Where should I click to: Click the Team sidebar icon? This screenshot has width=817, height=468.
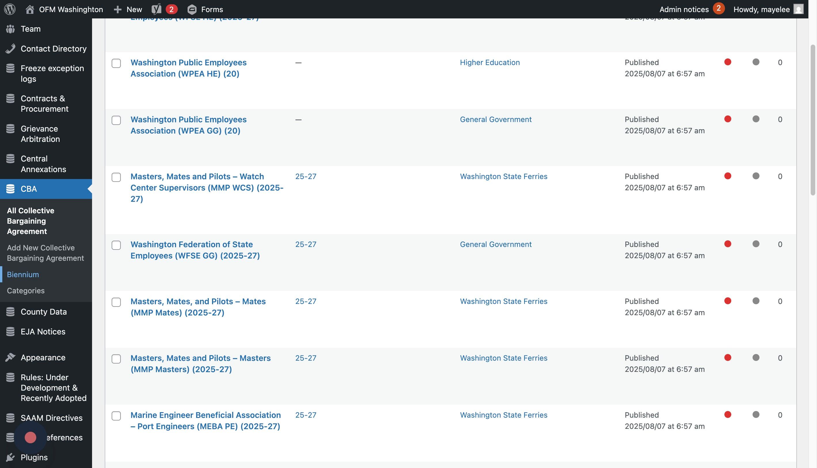click(10, 29)
